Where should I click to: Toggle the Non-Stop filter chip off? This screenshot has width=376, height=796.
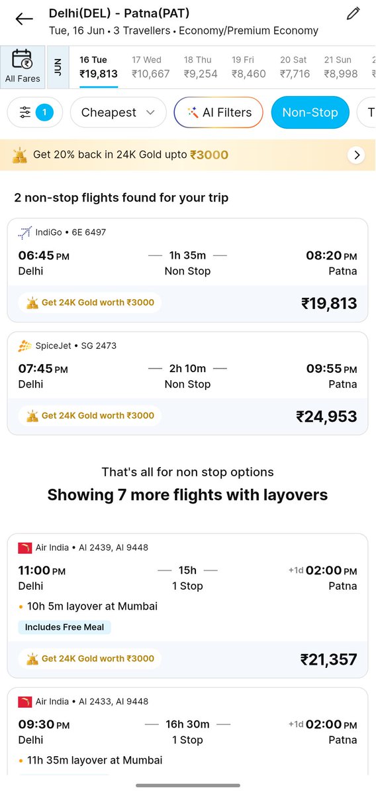310,113
